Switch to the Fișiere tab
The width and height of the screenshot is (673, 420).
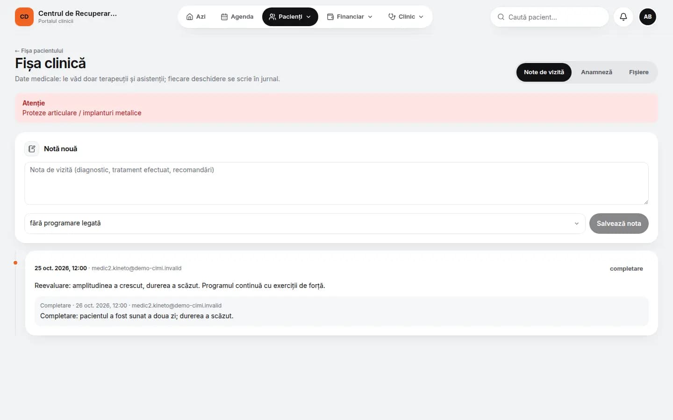pos(638,72)
